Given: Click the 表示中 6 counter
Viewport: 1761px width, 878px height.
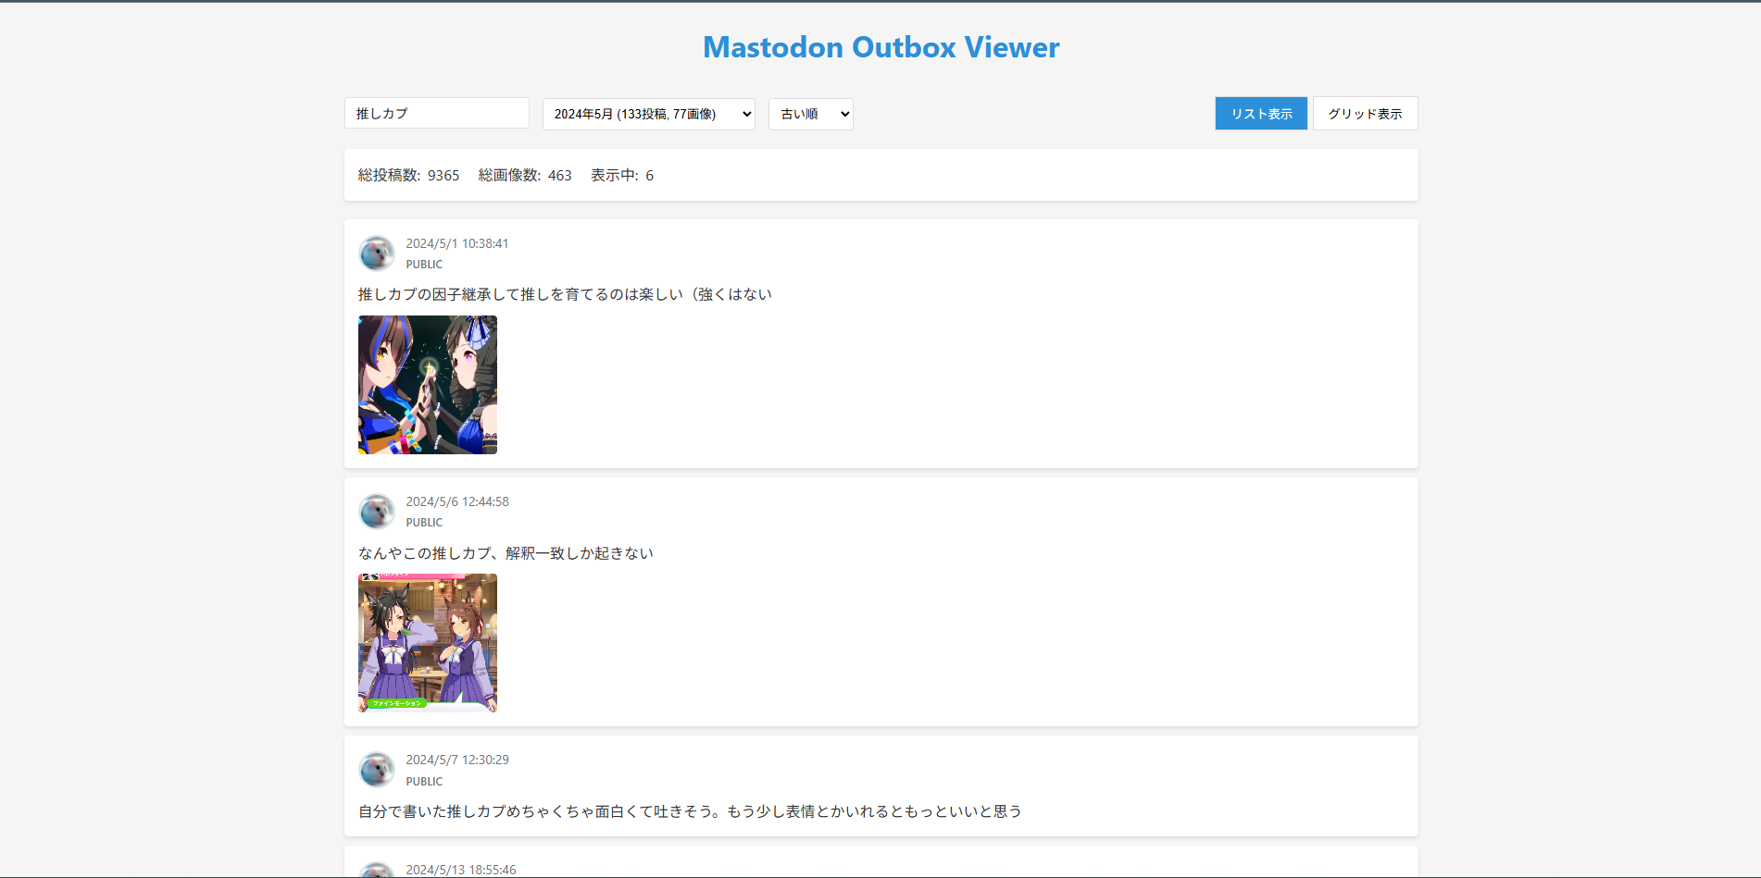Looking at the screenshot, I should pyautogui.click(x=622, y=175).
